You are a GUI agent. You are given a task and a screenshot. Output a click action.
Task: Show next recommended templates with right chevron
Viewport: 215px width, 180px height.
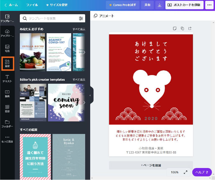point(84,52)
